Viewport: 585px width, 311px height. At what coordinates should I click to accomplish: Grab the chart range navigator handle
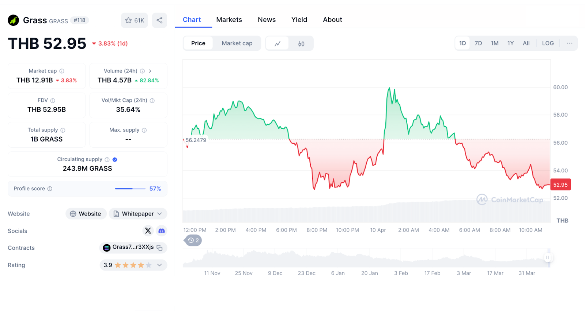pos(547,257)
